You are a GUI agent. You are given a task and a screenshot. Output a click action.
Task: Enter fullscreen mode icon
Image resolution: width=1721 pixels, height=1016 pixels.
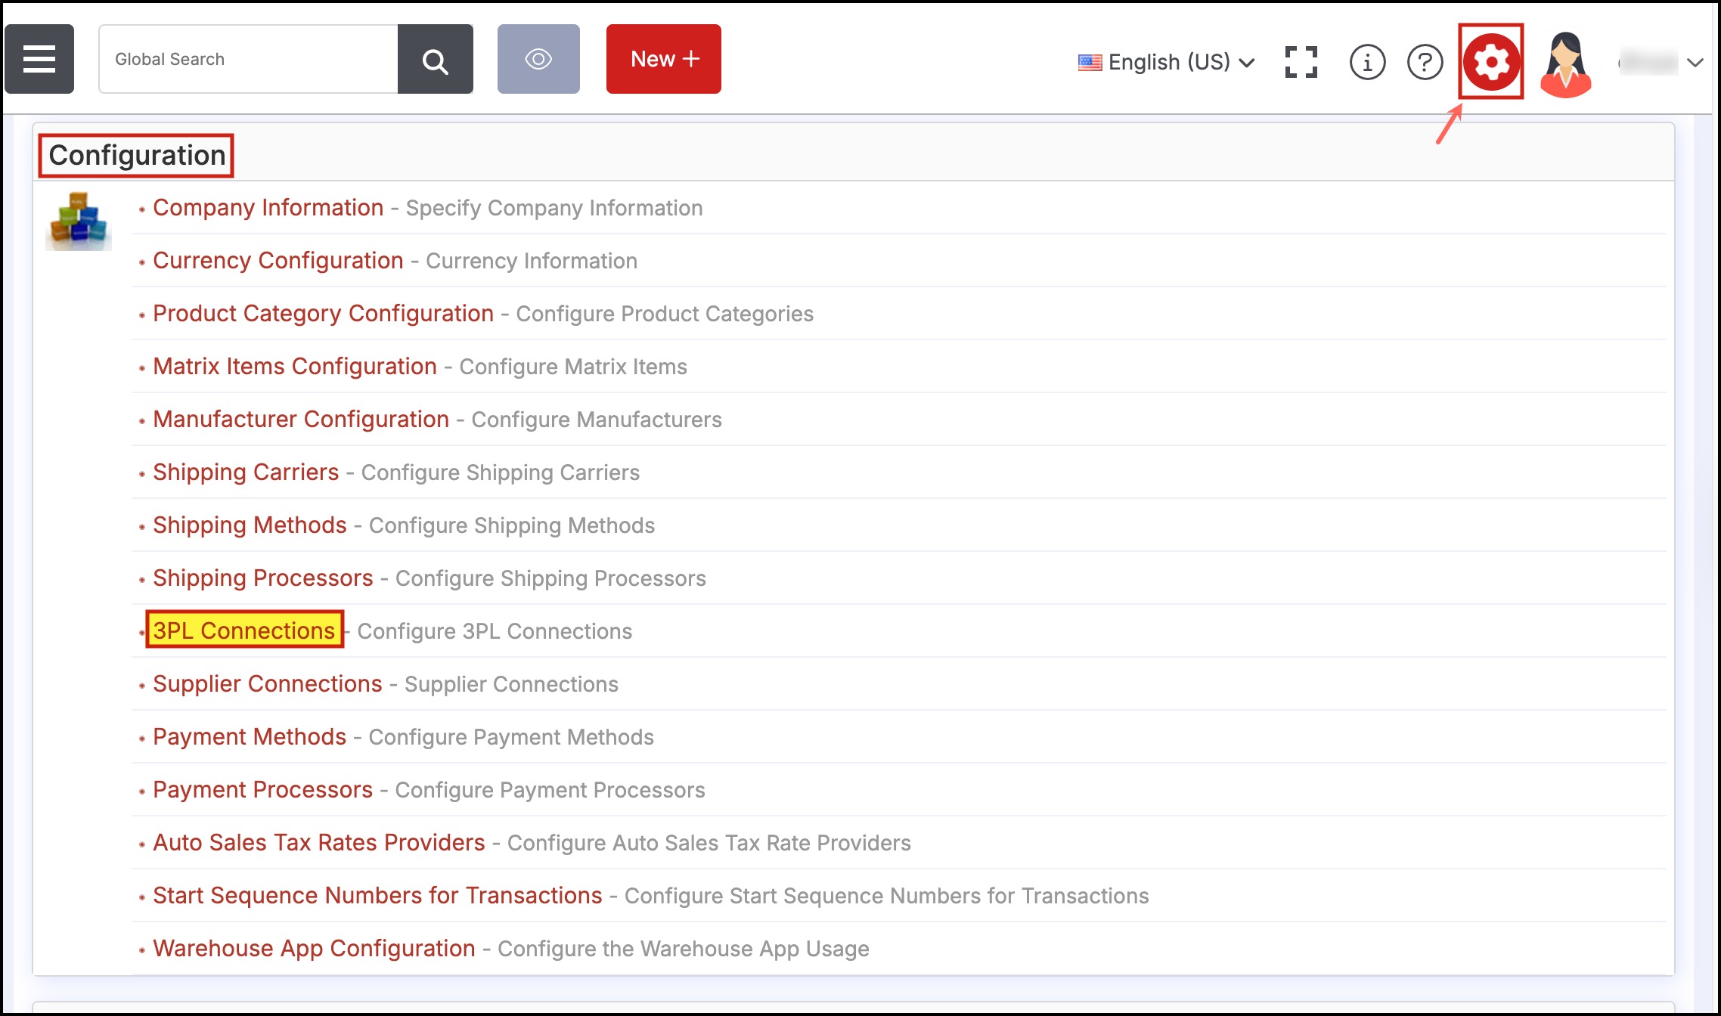click(1301, 62)
